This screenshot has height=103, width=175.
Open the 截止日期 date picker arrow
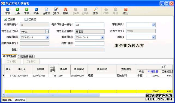(x=102, y=37)
